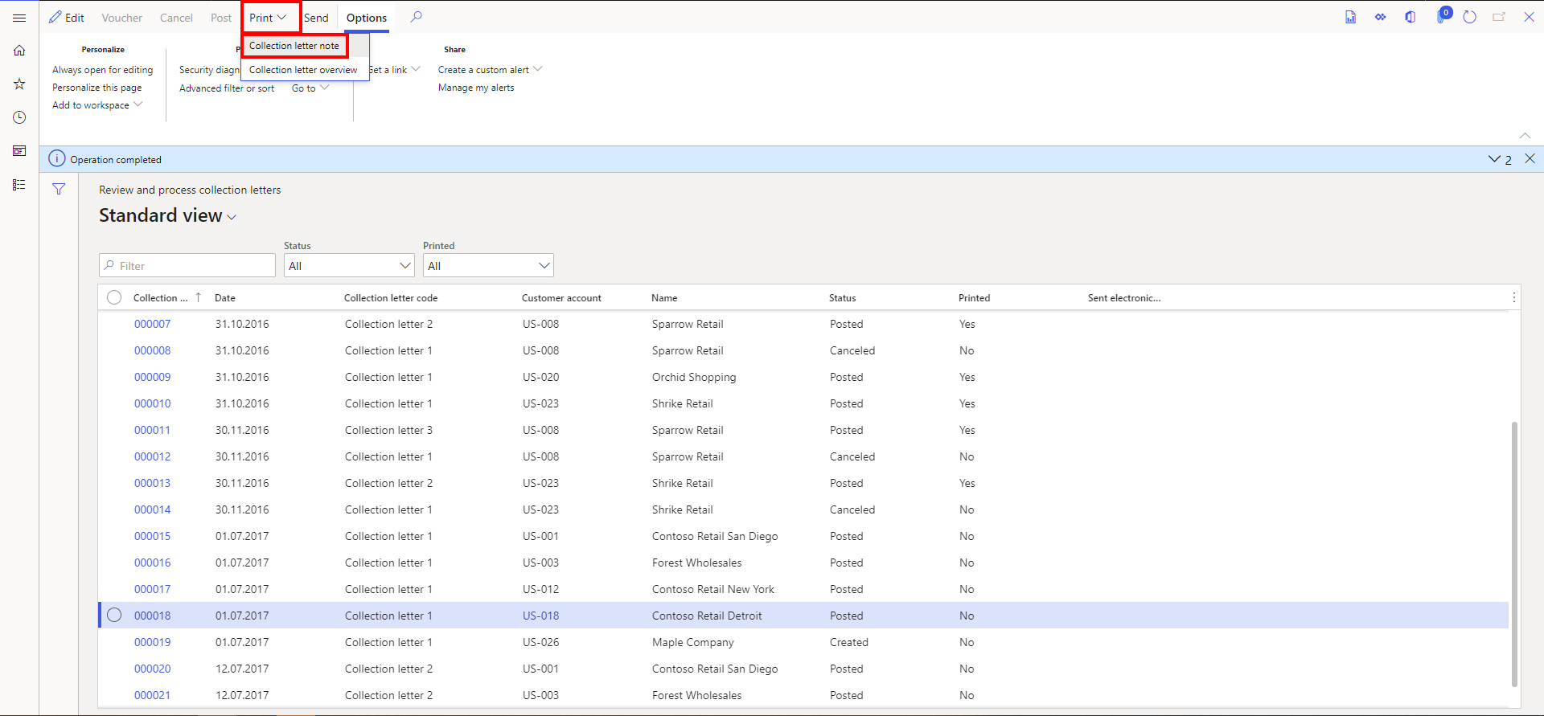The width and height of the screenshot is (1544, 716).
Task: Click the info icon in message bar
Action: (x=56, y=158)
